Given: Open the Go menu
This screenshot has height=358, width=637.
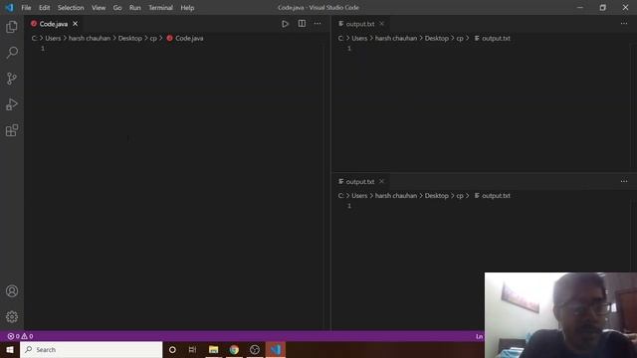Looking at the screenshot, I should pos(117,8).
